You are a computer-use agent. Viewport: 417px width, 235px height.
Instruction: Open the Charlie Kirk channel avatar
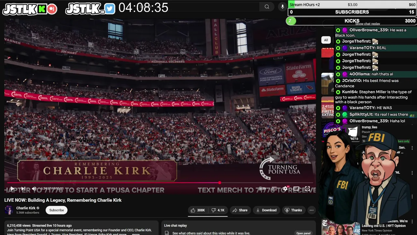click(x=9, y=210)
